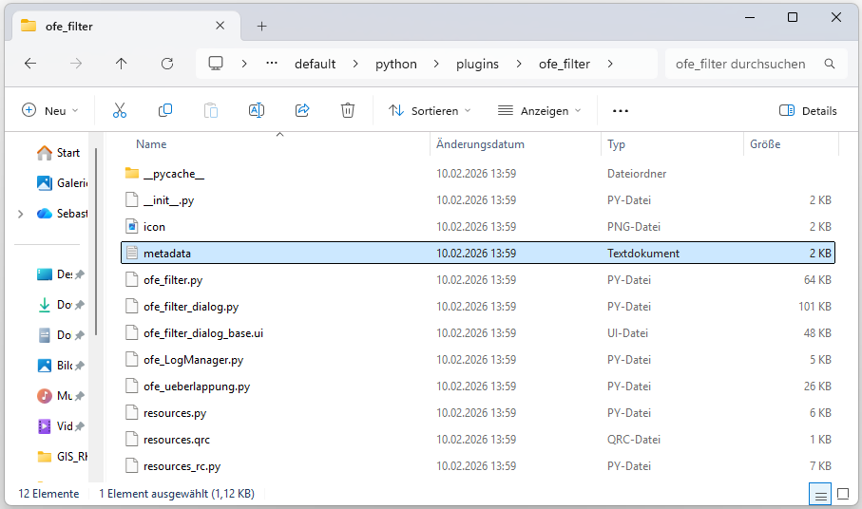Switch to details list view toggle
862x509 pixels.
(x=818, y=494)
